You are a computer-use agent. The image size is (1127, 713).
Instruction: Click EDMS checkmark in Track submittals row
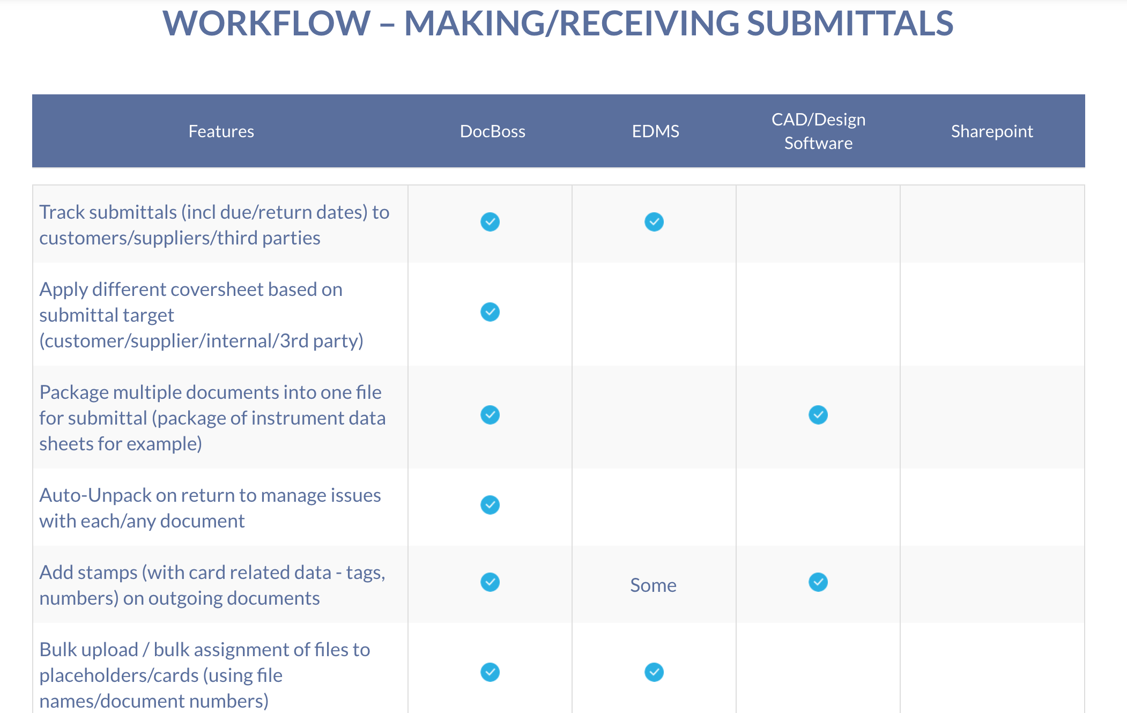[654, 222]
